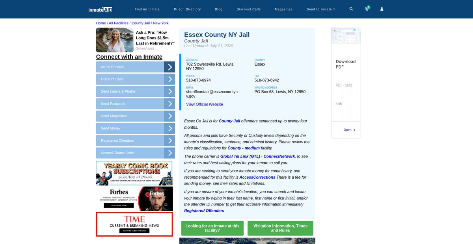
Task: Click the fax number 518-873-6942
Action: pyautogui.click(x=266, y=80)
